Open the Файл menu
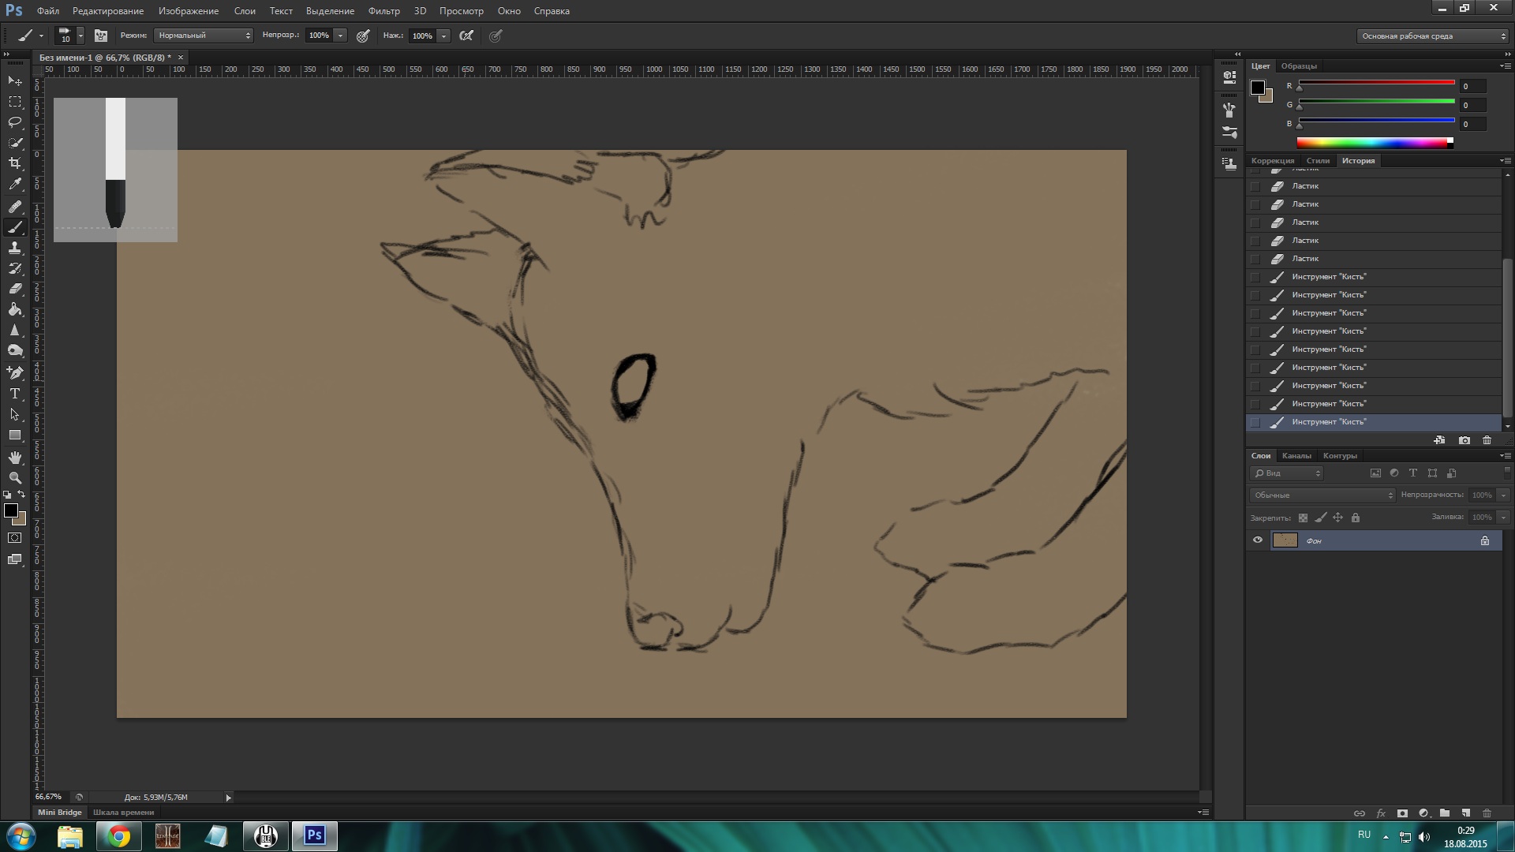This screenshot has width=1515, height=852. [x=47, y=11]
